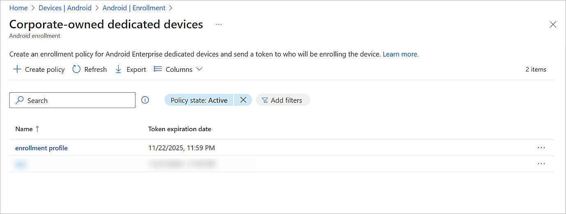
Task: Remove the Policy state filter
Action: point(243,100)
